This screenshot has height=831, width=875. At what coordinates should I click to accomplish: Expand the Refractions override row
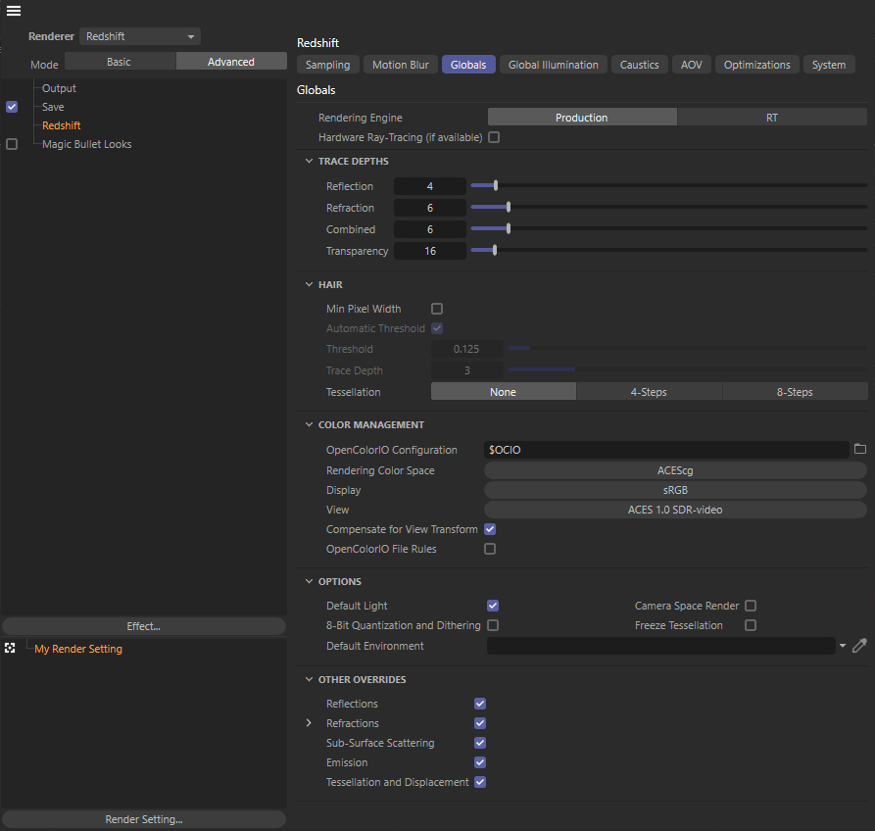[310, 723]
